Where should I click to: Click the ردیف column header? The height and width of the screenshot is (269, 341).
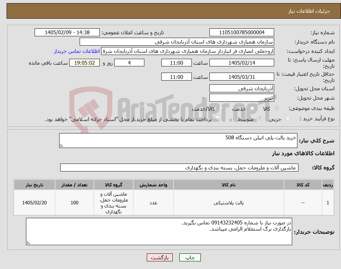328,185
